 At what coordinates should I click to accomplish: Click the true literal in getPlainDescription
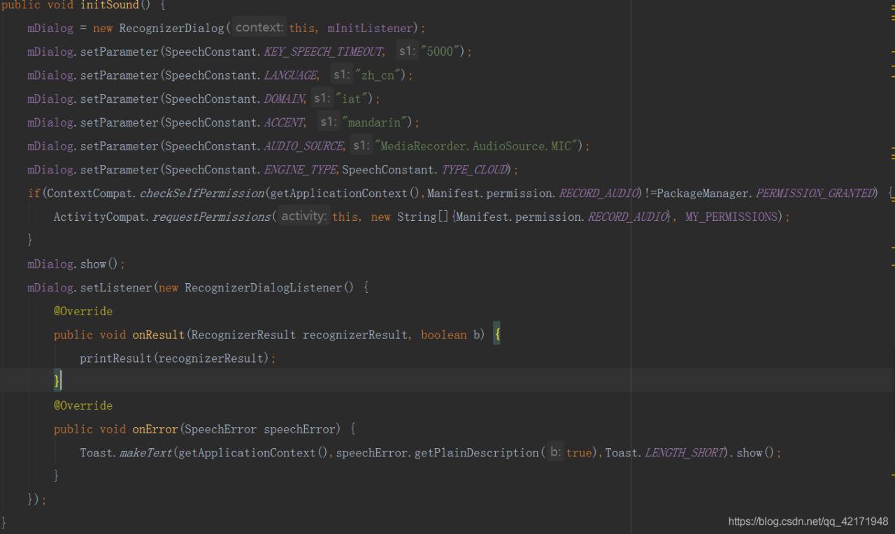coord(579,453)
